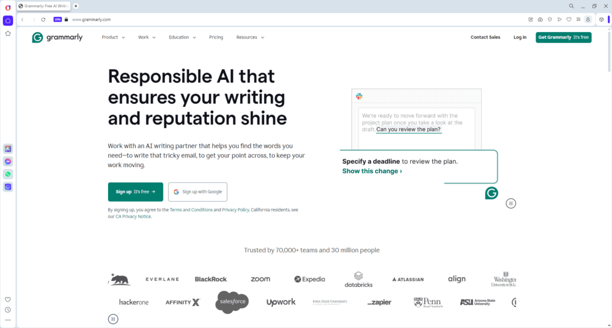Open extensions cube icon

(601, 20)
